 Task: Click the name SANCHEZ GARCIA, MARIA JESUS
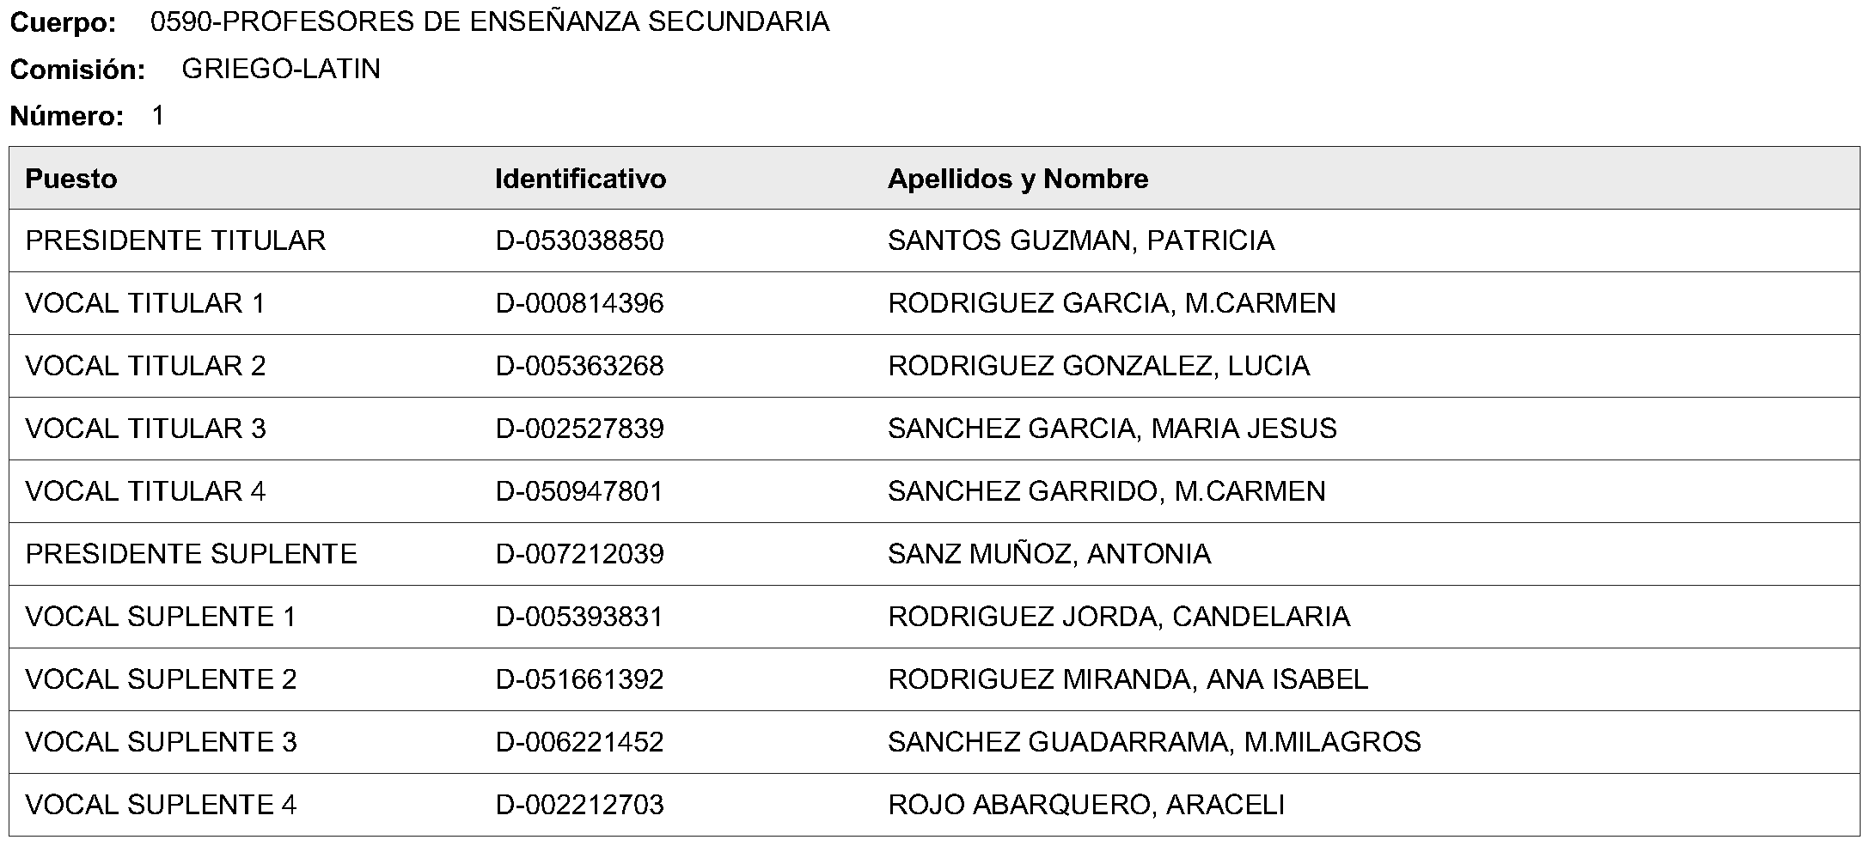(x=1112, y=429)
